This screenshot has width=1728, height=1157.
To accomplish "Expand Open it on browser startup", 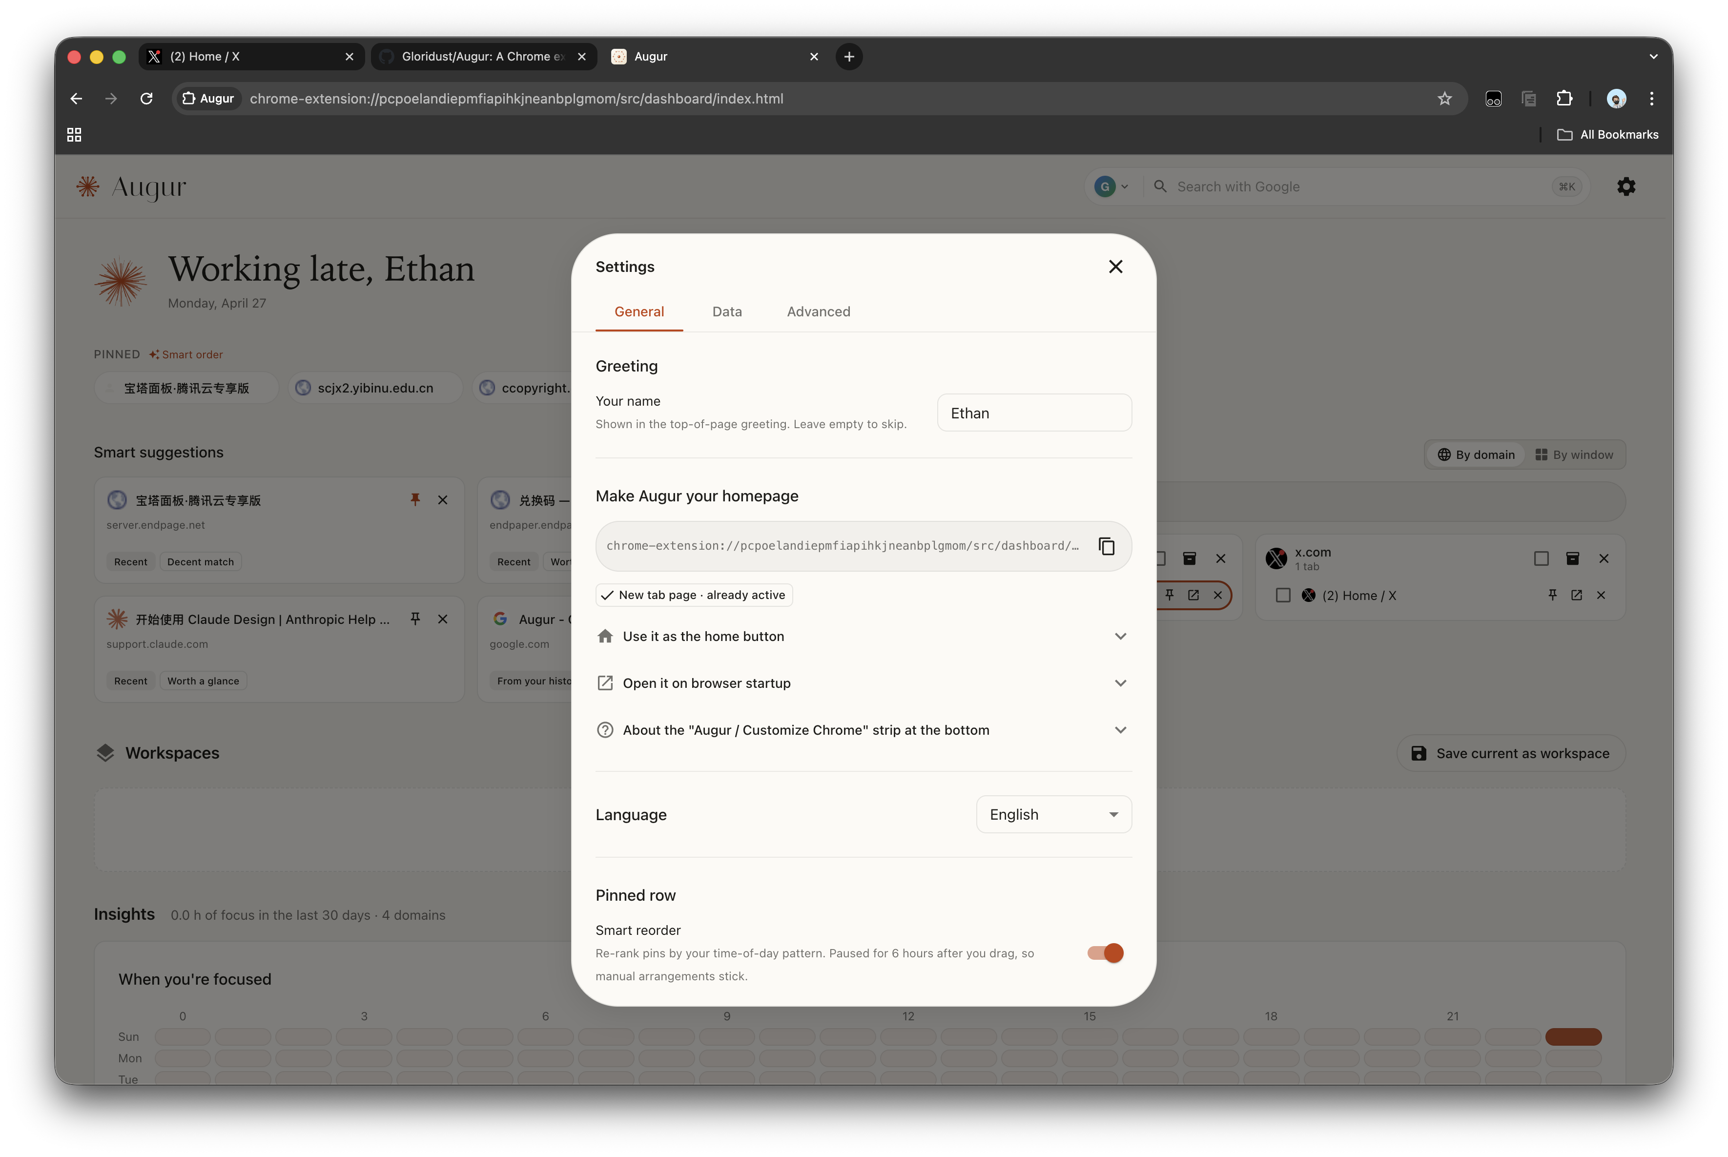I will point(863,682).
